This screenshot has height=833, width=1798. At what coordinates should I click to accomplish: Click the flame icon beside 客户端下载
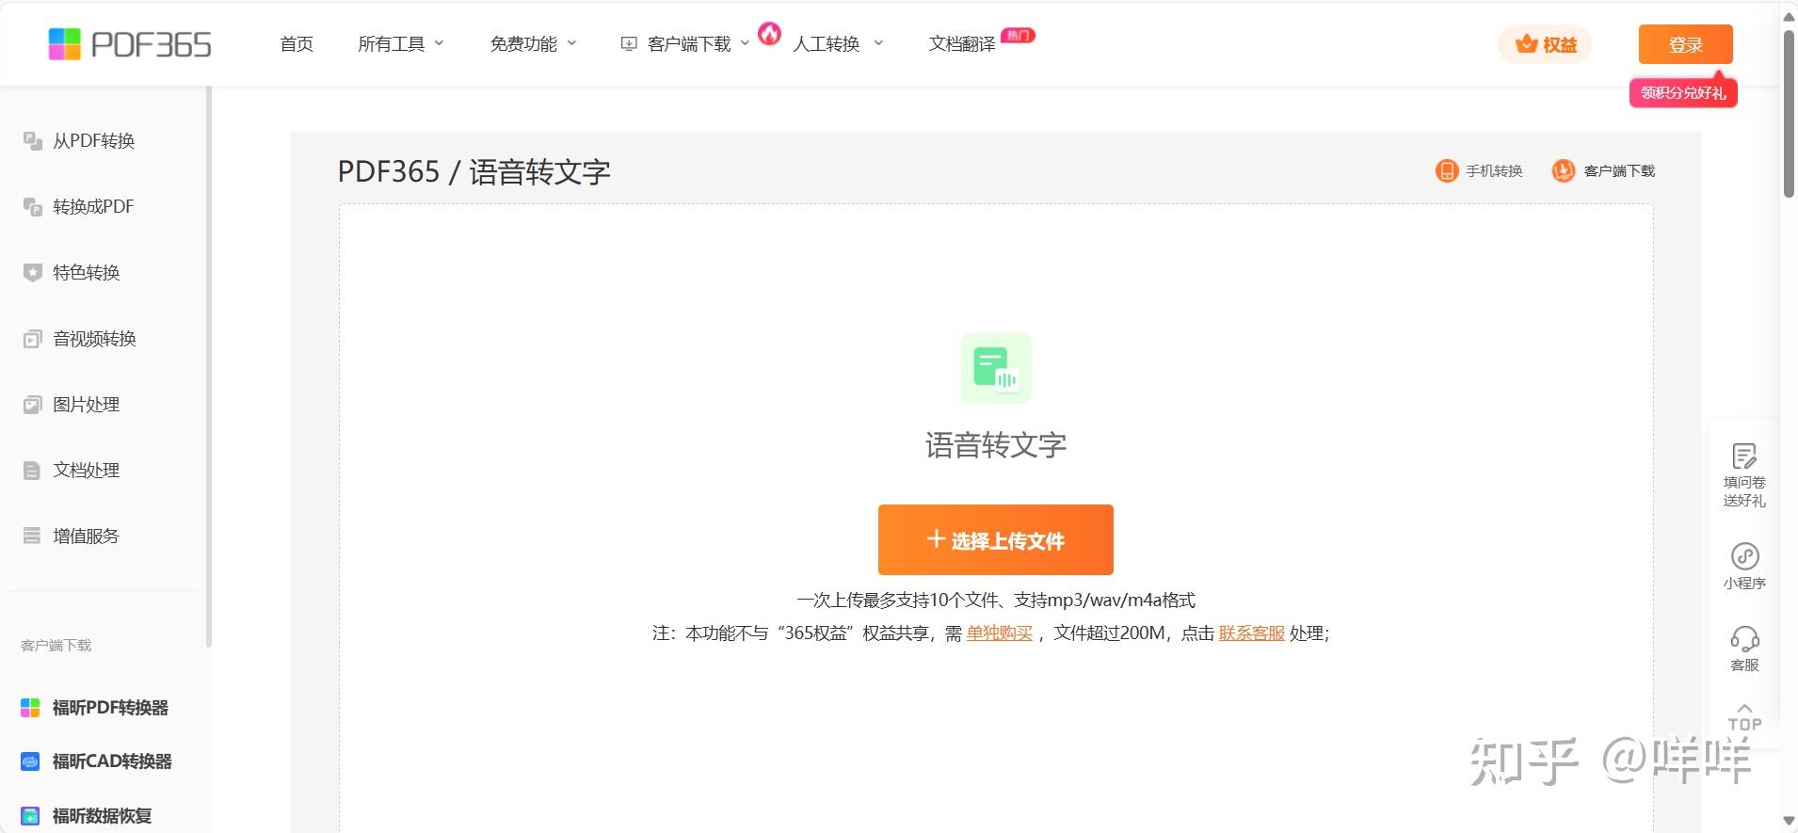(x=770, y=34)
